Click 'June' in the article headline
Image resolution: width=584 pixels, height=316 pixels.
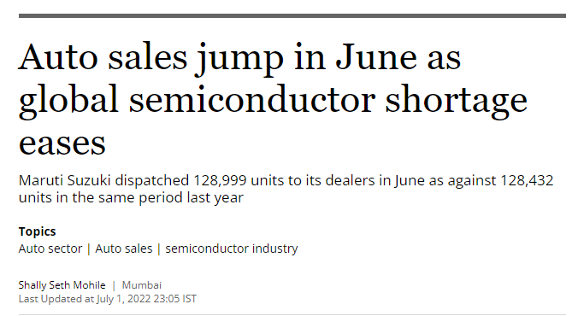(x=376, y=57)
